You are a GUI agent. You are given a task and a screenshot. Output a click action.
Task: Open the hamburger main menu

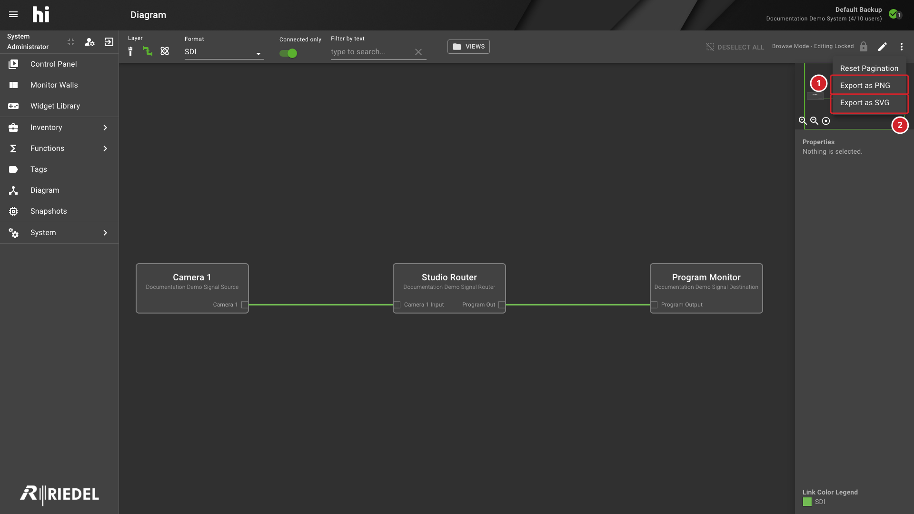[x=13, y=14]
